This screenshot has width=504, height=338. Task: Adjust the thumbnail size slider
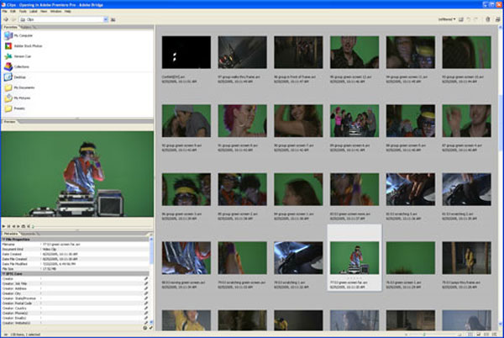click(x=424, y=335)
